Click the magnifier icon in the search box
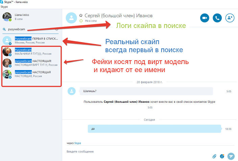Viewport: 238px width, 161px height. coord(4,30)
